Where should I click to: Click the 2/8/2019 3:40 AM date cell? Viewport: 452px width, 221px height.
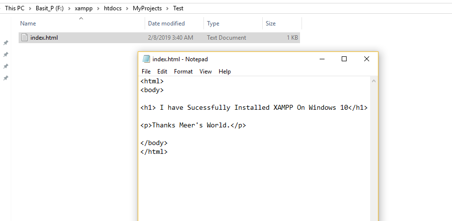coord(171,37)
